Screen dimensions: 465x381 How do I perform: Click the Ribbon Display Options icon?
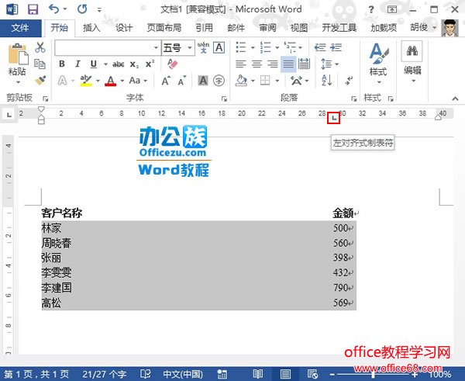point(392,9)
